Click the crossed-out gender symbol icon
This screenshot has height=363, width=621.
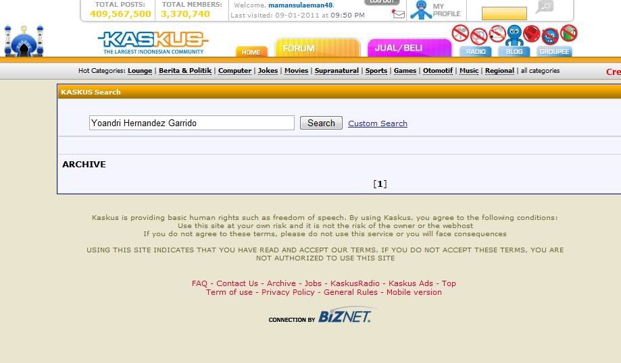click(x=479, y=36)
